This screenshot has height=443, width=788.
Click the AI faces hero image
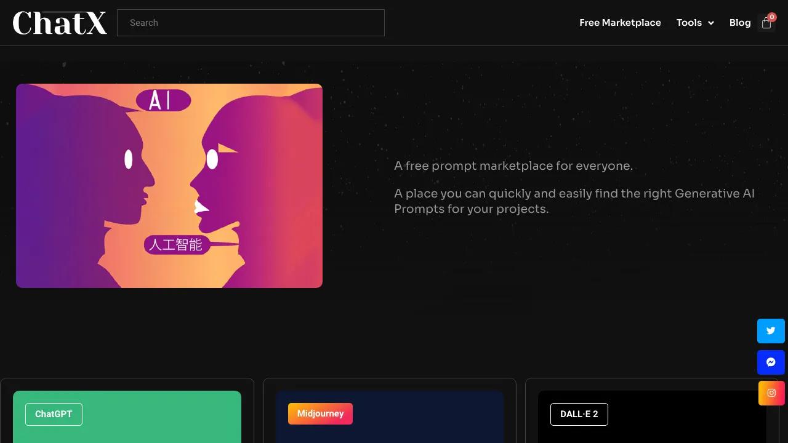[169, 186]
